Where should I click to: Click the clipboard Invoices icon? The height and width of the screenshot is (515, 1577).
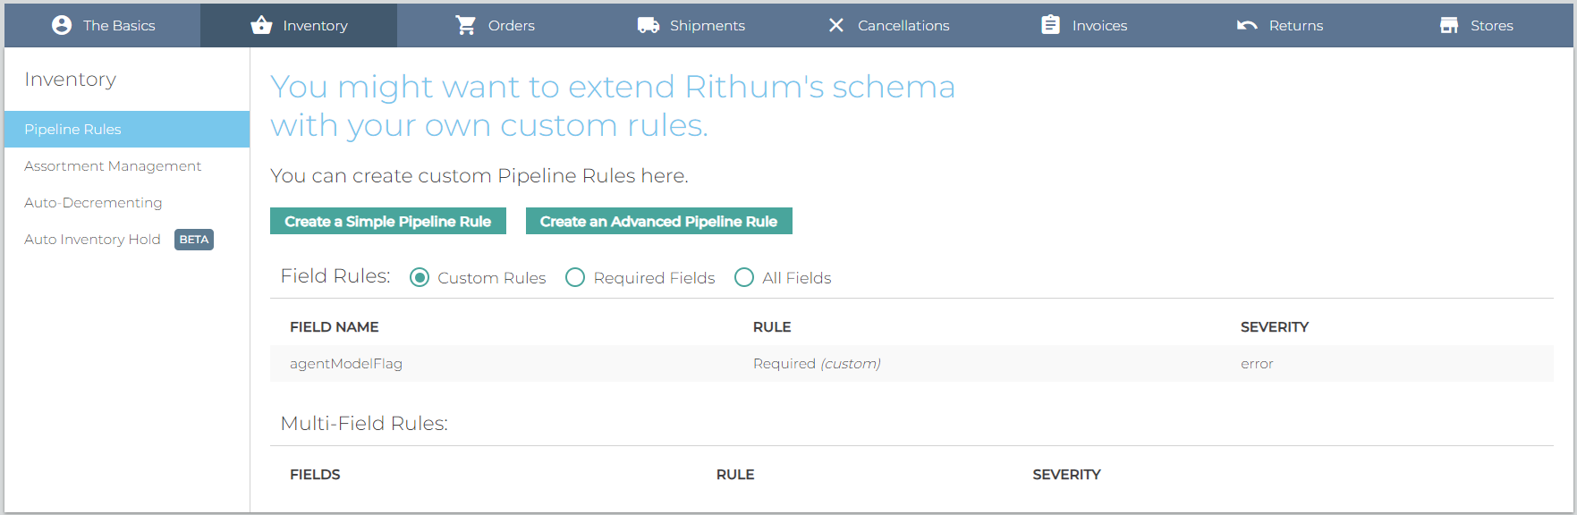1051,25
